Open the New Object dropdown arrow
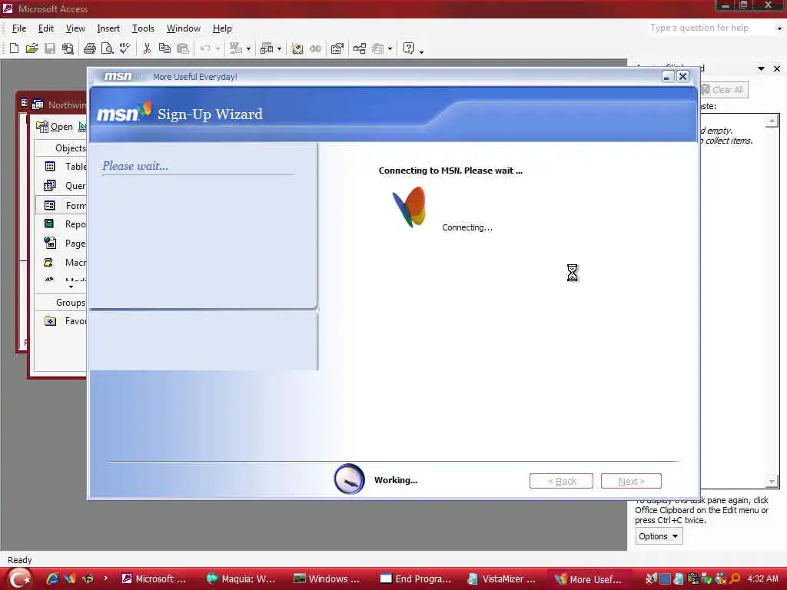The image size is (787, 590). (x=390, y=48)
